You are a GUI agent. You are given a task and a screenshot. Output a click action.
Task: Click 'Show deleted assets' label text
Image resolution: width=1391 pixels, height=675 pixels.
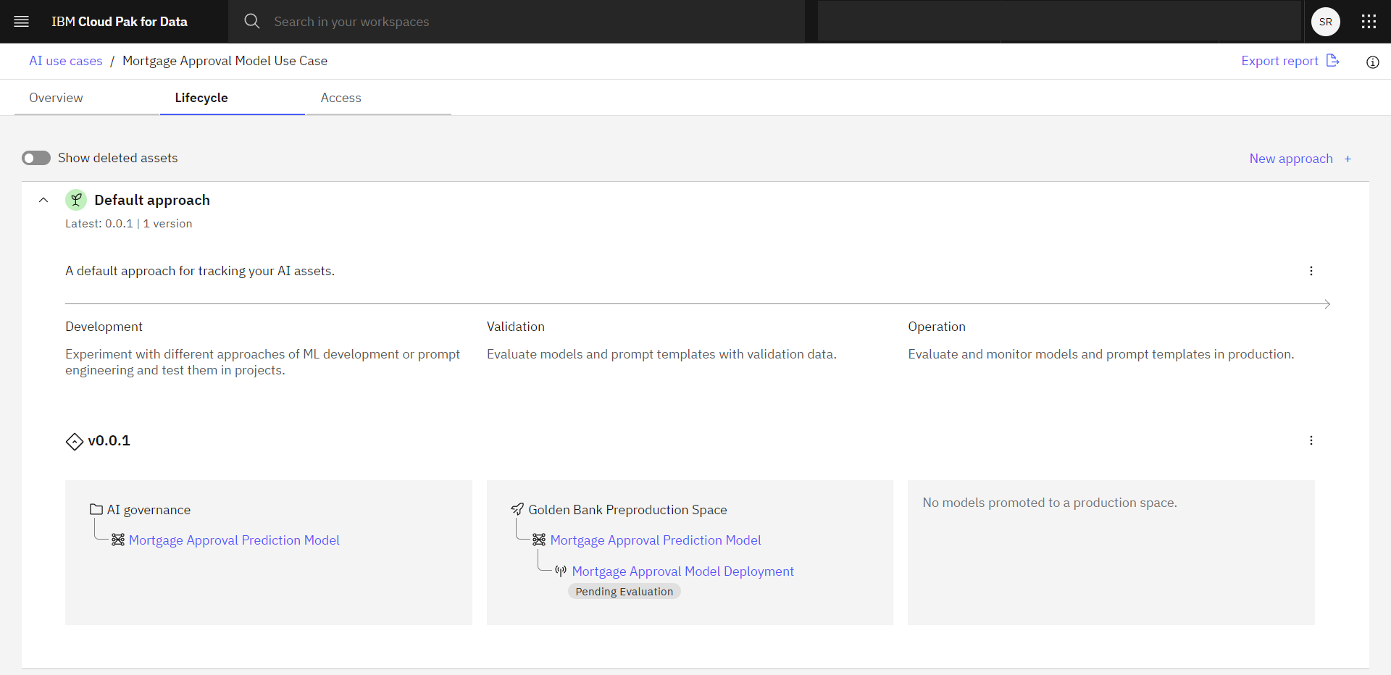coord(118,158)
